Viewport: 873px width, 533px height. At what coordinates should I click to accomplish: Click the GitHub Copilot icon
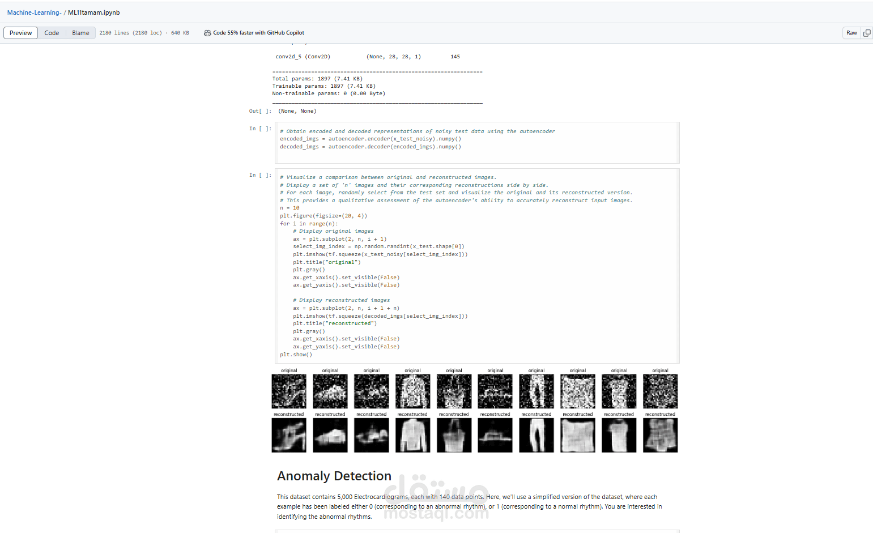207,32
